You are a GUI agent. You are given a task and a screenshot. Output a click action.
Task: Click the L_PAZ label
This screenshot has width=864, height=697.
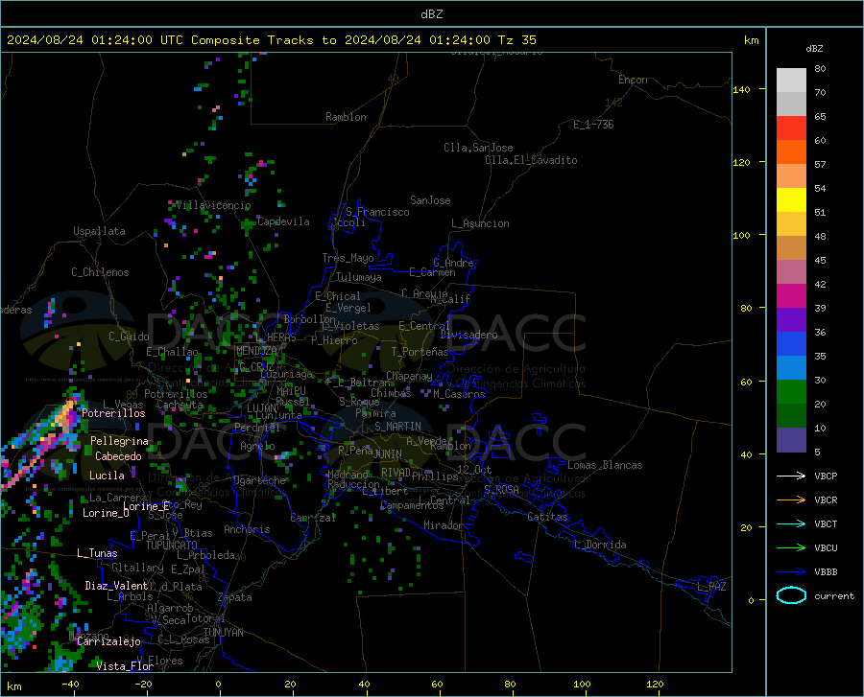[x=711, y=587]
